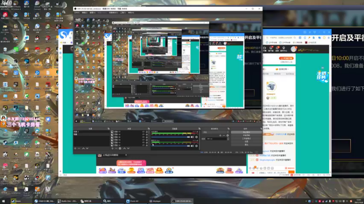Move the selected scene up in scenes panel
This screenshot has width=364, height=204.
click(x=83, y=149)
